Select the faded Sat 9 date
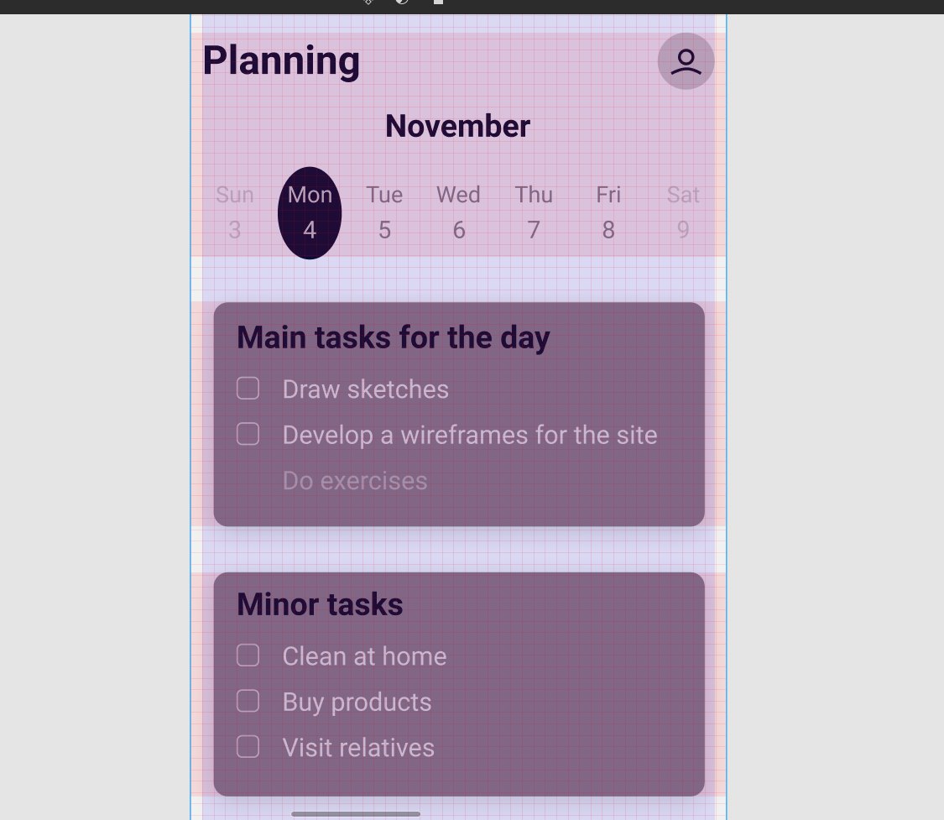Screen dimensions: 944x820 (683, 212)
